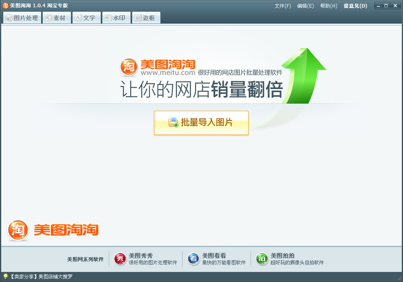Click 很好用的图片处理软件 description text

[x=153, y=263]
